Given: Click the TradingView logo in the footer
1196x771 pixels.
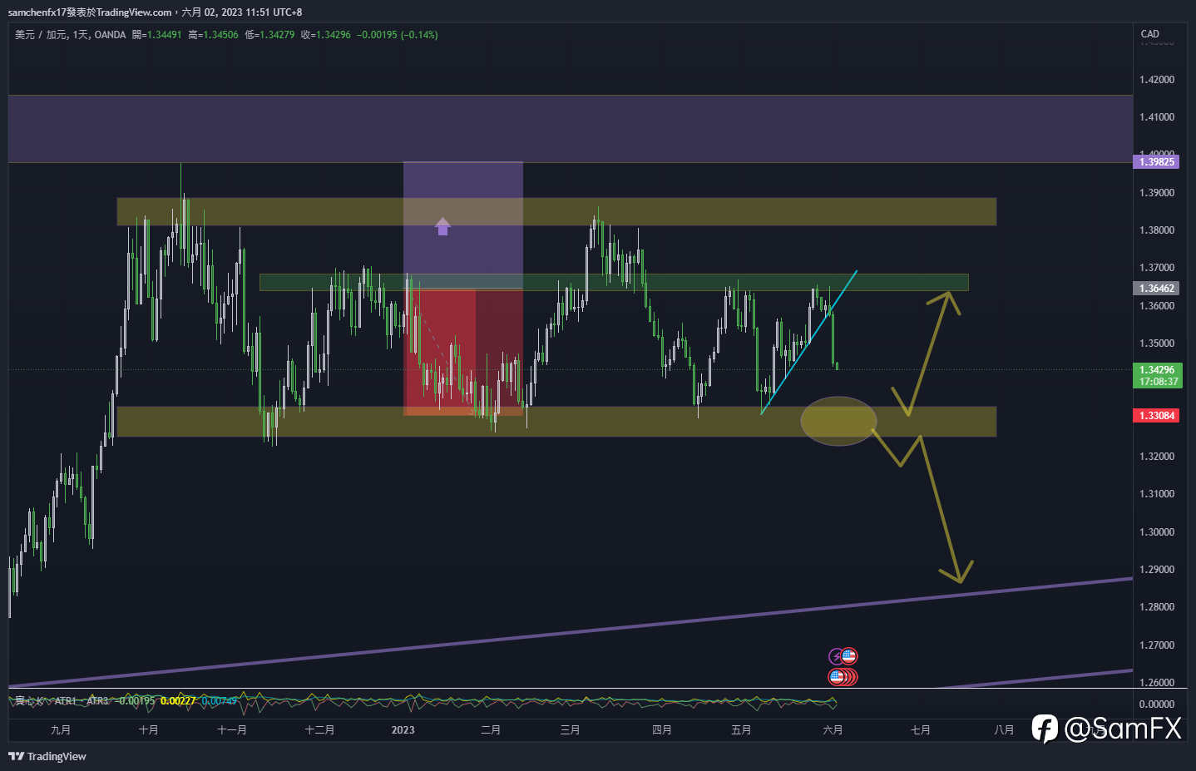Looking at the screenshot, I should coord(47,756).
